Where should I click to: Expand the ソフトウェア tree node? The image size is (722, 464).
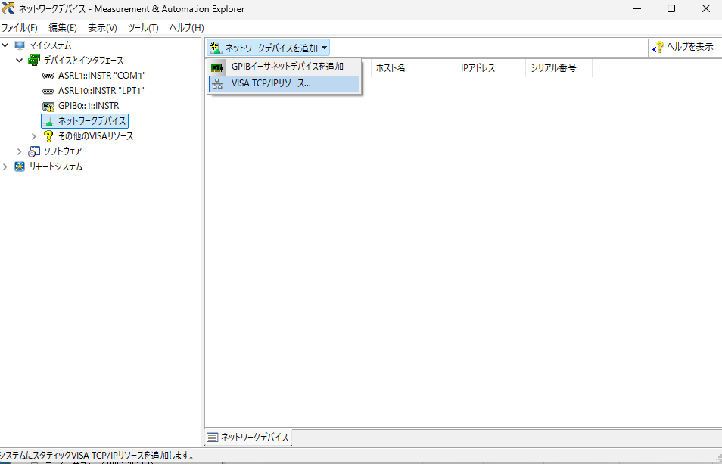(20, 151)
